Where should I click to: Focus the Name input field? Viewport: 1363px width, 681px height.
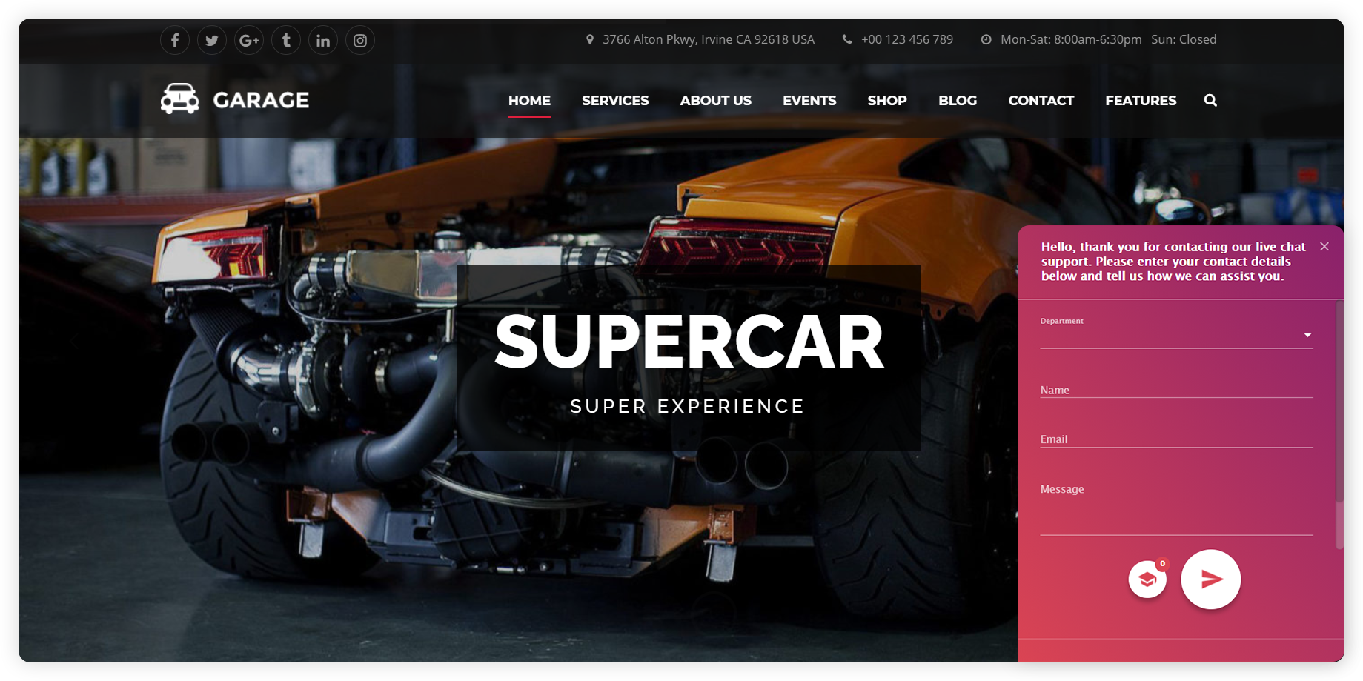pos(1176,390)
